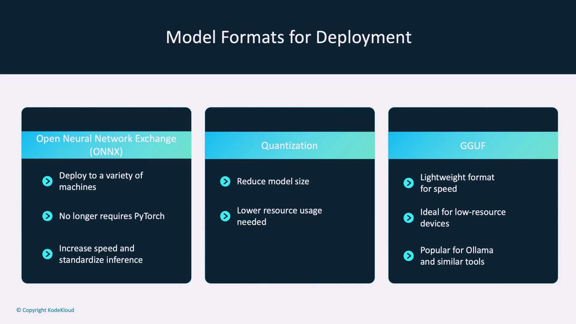This screenshot has height=324, width=576.
Task: Click the Lower resource usage needed text
Action: pyautogui.click(x=279, y=216)
